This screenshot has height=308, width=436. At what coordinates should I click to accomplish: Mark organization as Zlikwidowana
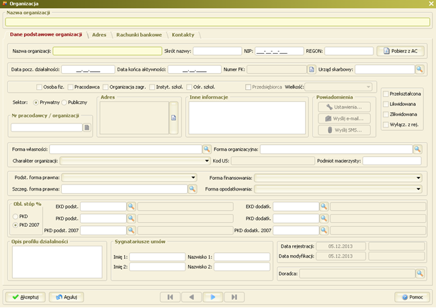(x=386, y=115)
